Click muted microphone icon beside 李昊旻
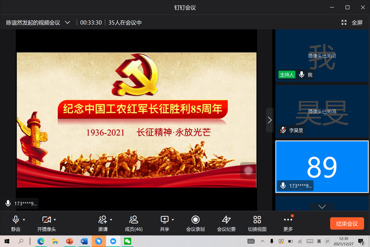 (283, 130)
